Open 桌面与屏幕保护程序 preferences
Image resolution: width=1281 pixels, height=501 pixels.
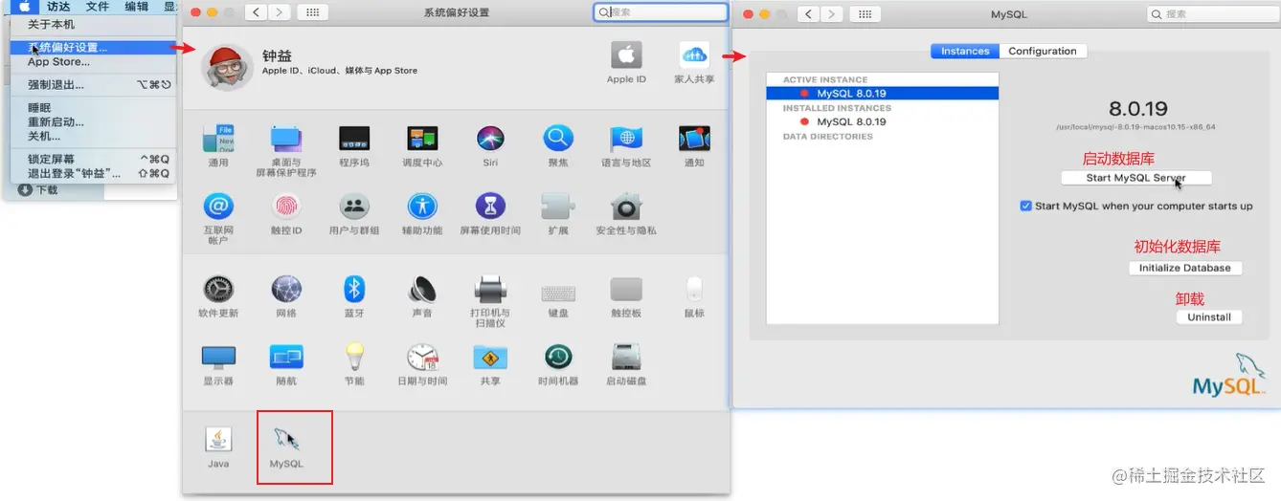(286, 140)
